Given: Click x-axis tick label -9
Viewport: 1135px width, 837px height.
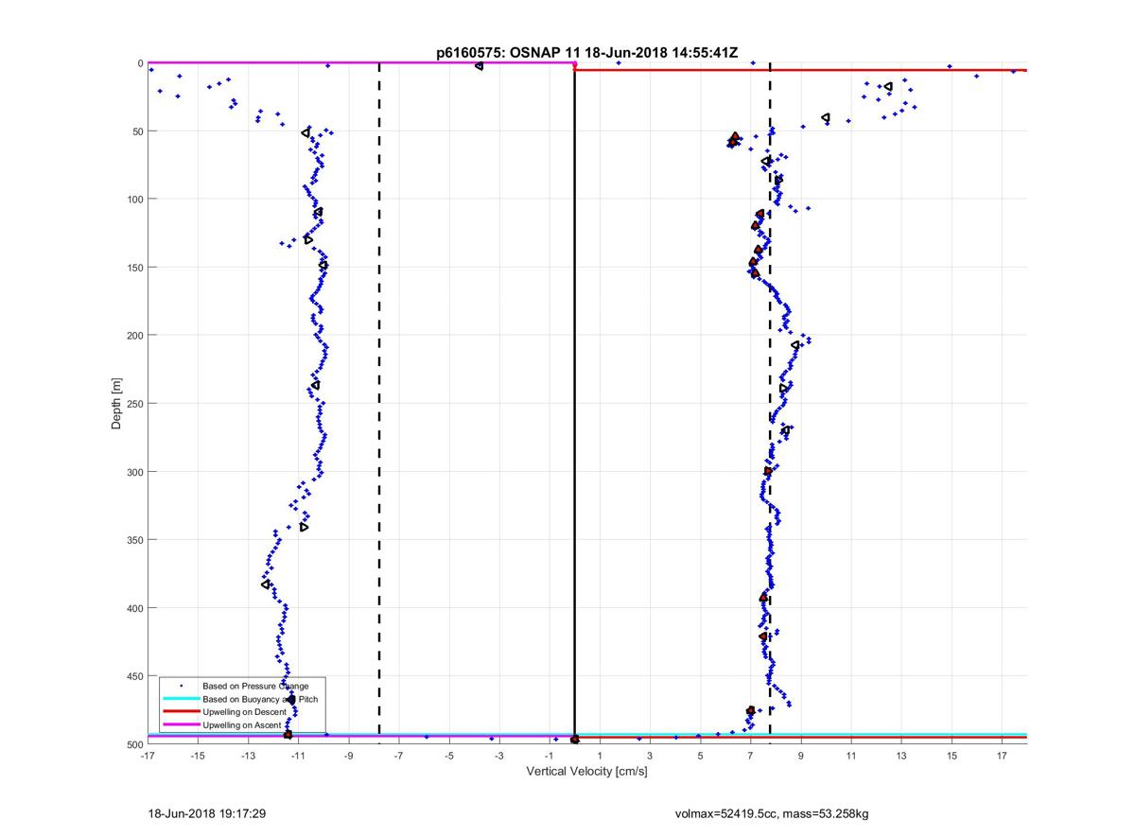Looking at the screenshot, I should coord(348,756).
